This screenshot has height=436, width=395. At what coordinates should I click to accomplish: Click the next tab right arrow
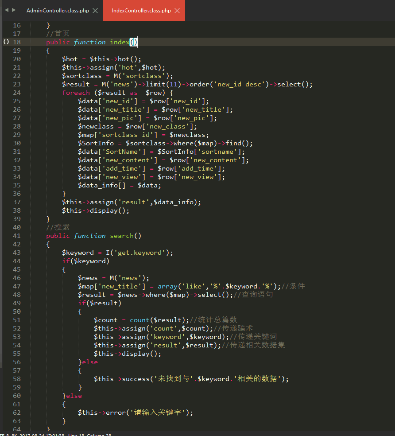tap(14, 10)
